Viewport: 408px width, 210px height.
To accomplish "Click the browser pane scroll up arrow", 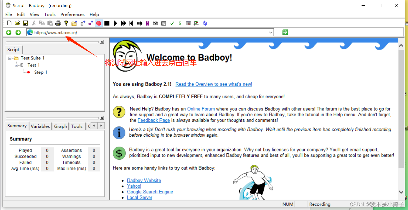I will 401,46.
